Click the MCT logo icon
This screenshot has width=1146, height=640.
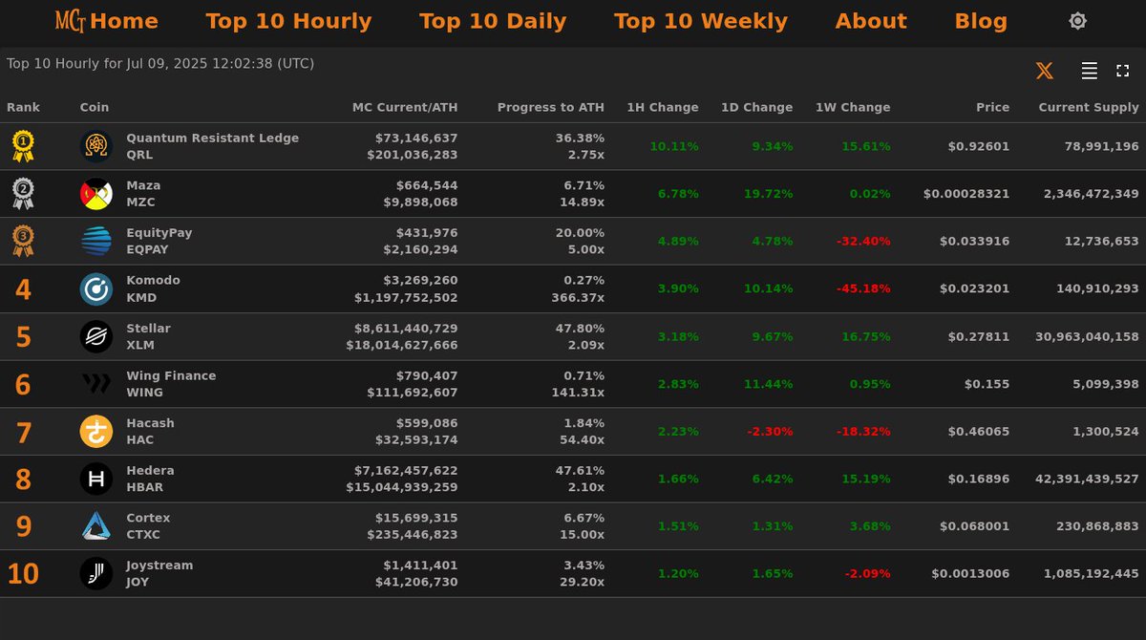pyautogui.click(x=71, y=21)
